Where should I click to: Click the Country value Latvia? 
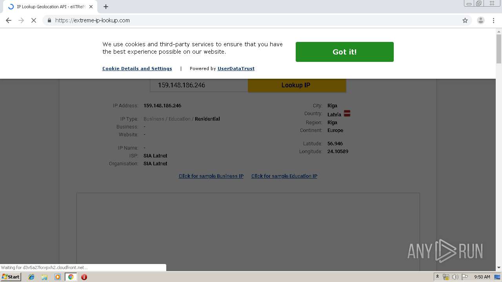[334, 115]
